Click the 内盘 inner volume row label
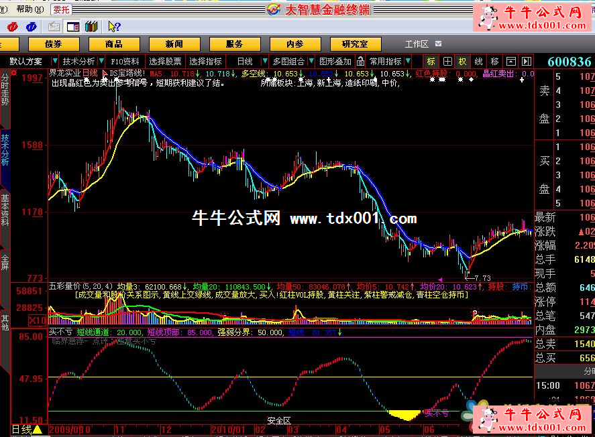The height and width of the screenshot is (437, 595). (545, 330)
